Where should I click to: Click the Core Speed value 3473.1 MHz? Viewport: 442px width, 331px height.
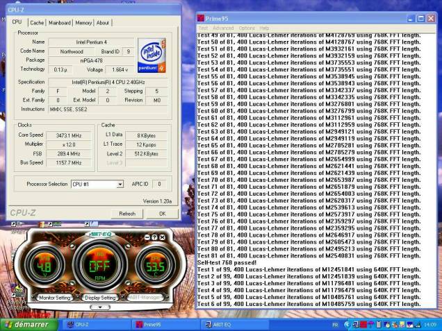(69, 136)
